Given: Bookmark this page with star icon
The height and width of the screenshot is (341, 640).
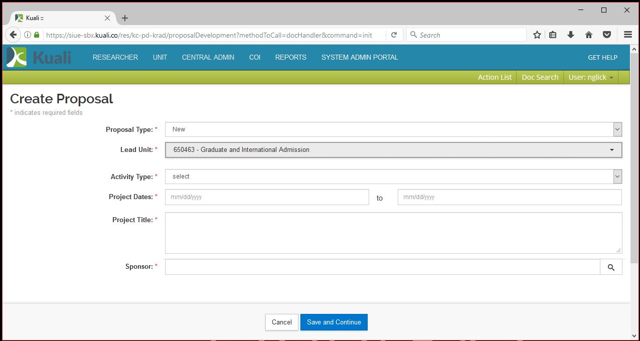Looking at the screenshot, I should pyautogui.click(x=537, y=35).
